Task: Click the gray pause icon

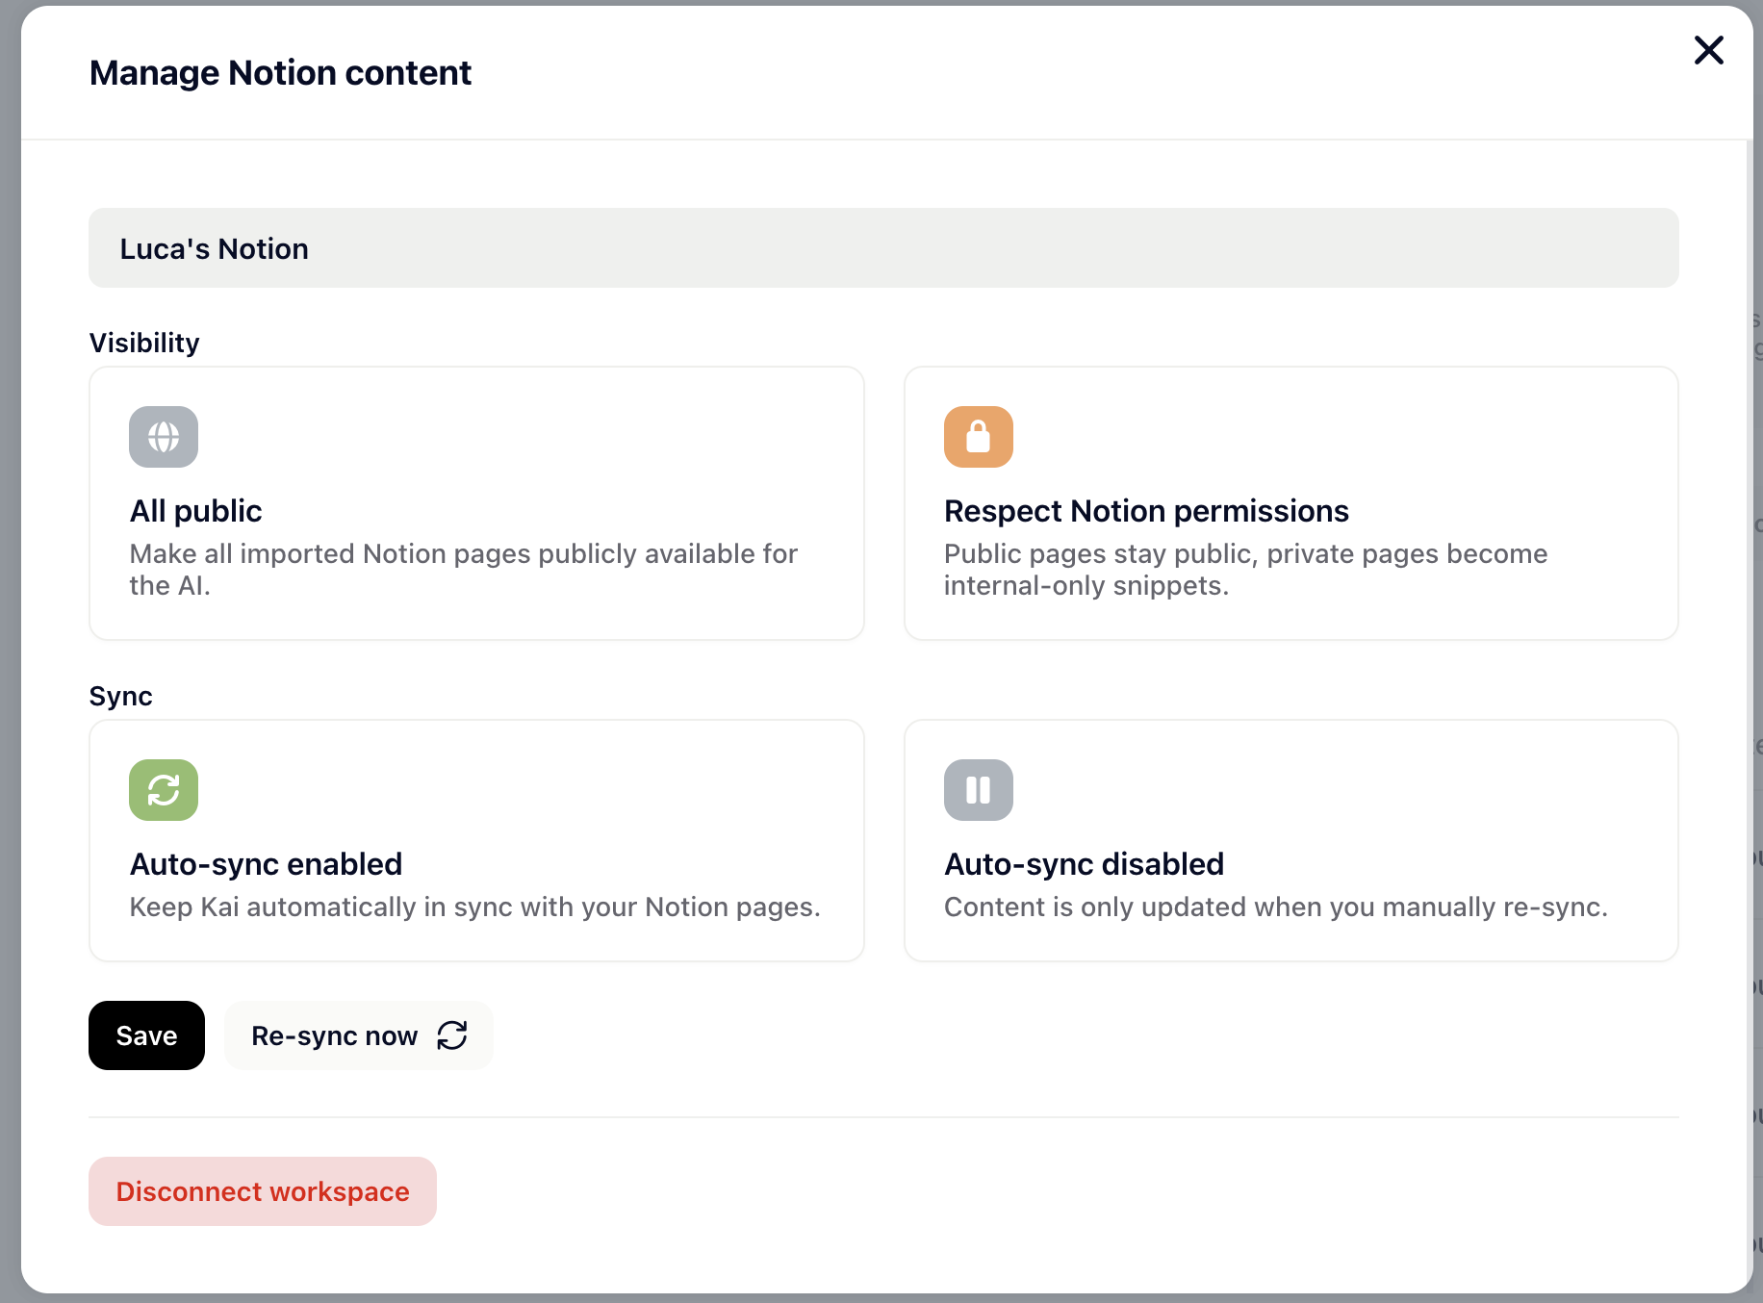Action: (978, 790)
